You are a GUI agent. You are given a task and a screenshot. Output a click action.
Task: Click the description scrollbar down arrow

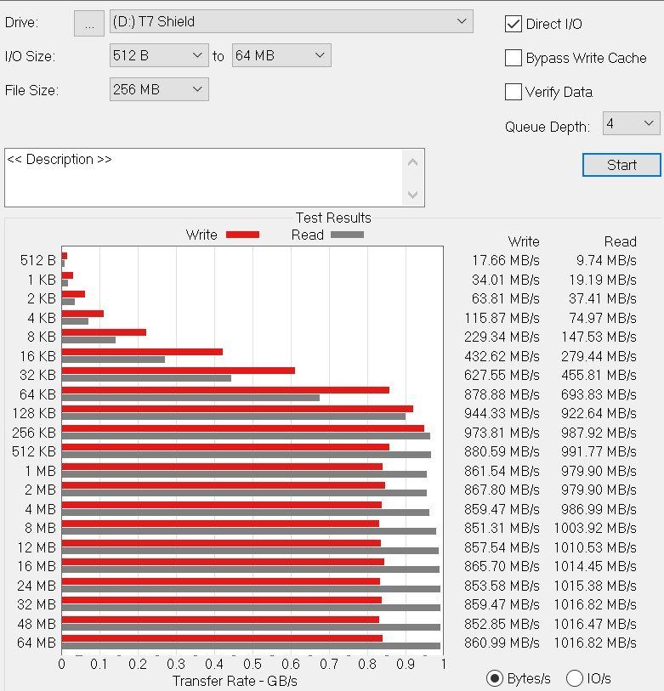(413, 195)
